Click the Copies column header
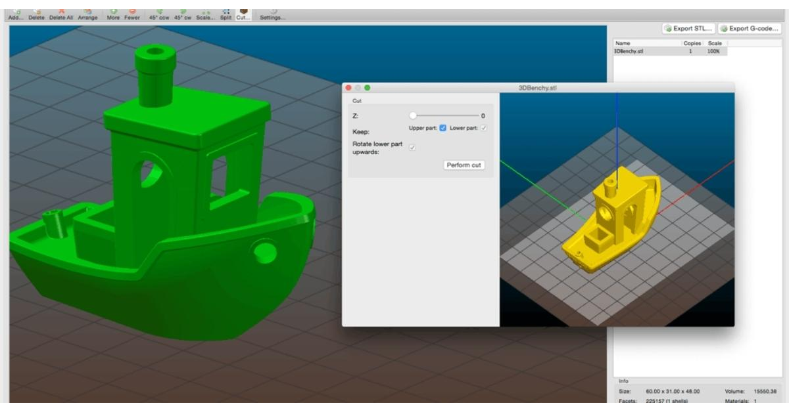This screenshot has width=789, height=412. (692, 43)
